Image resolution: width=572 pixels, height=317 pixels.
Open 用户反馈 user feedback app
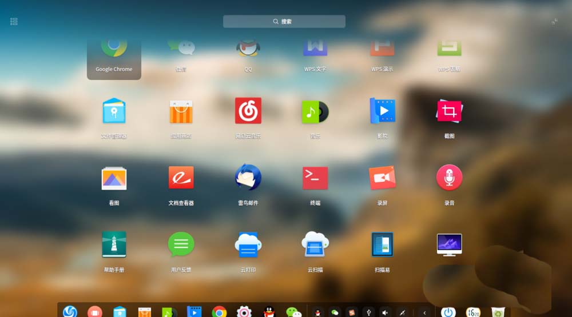coord(181,244)
